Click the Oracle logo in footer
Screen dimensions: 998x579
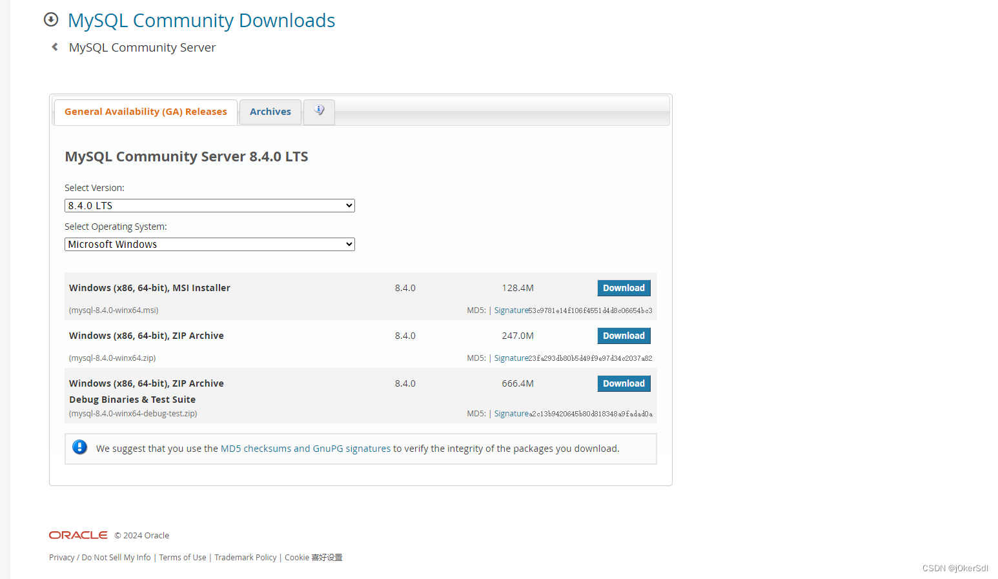pos(78,535)
